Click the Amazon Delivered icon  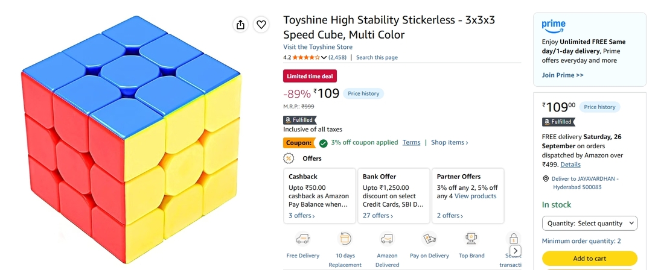tap(387, 239)
